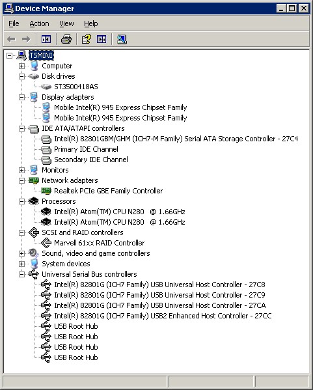Click the Display adapters category icon
The width and height of the screenshot is (313, 390).
coord(34,97)
